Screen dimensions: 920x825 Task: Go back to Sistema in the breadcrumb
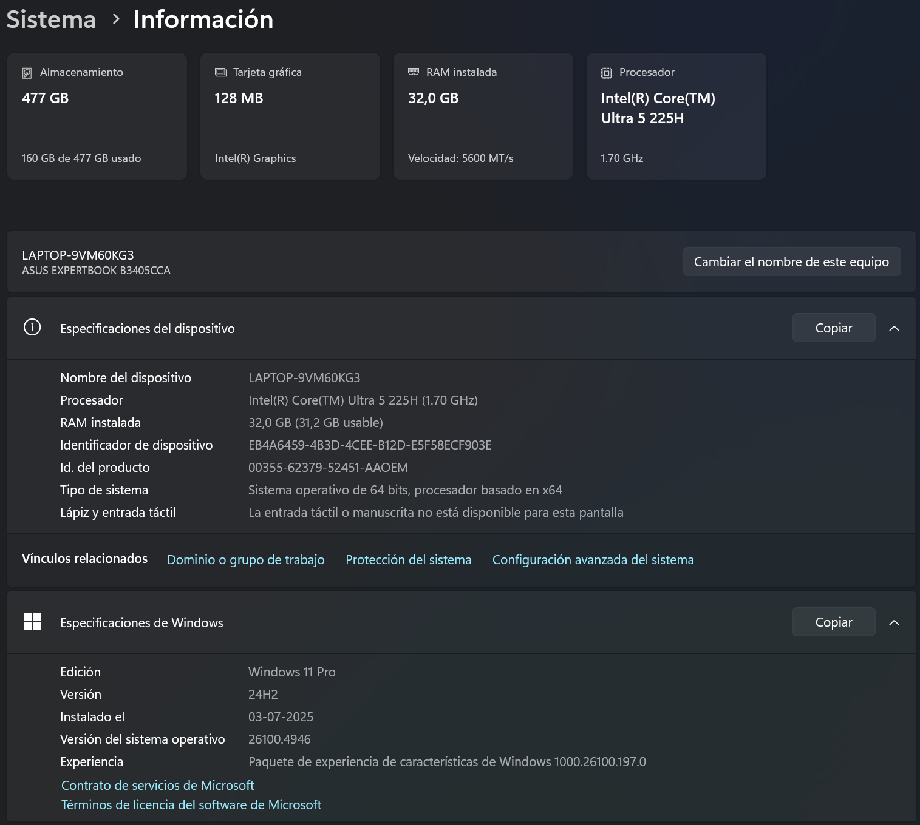pos(51,19)
